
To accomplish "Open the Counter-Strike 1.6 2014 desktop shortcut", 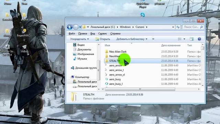I will pyautogui.click(x=7, y=50).
